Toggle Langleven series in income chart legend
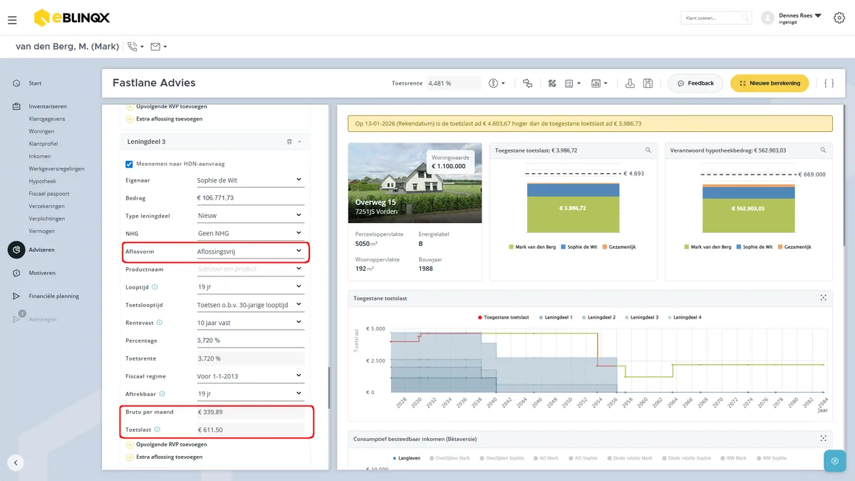Viewport: 855px width, 481px height. pyautogui.click(x=408, y=457)
